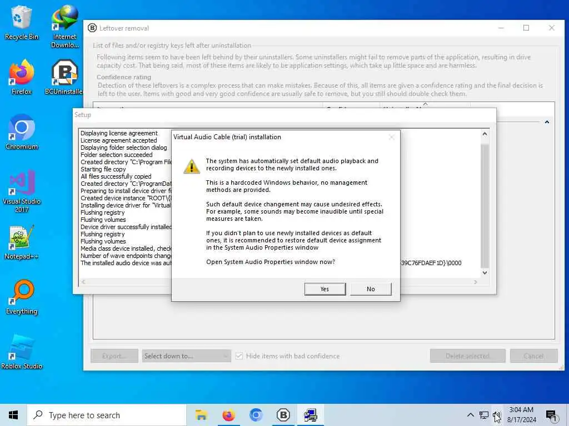The width and height of the screenshot is (569, 426).
Task: Open the notification center icon
Action: (551, 415)
